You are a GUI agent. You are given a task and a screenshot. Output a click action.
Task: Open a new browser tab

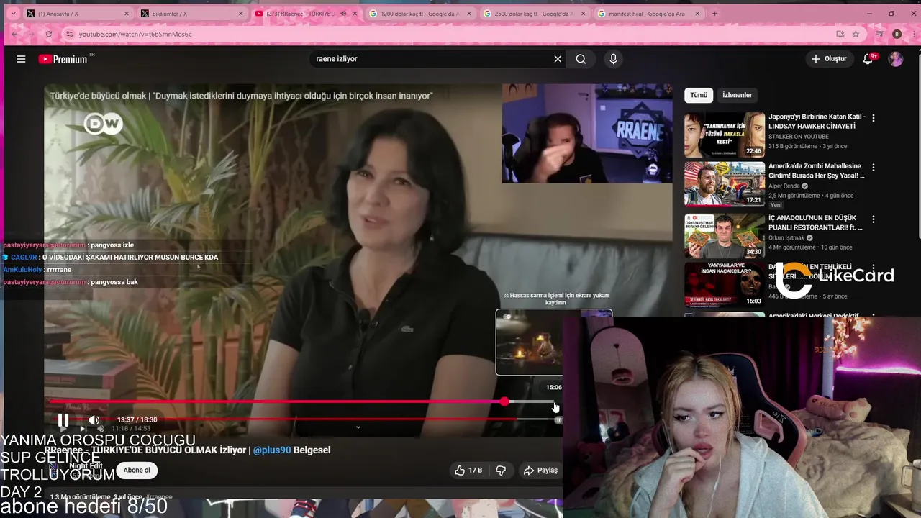[x=714, y=14]
